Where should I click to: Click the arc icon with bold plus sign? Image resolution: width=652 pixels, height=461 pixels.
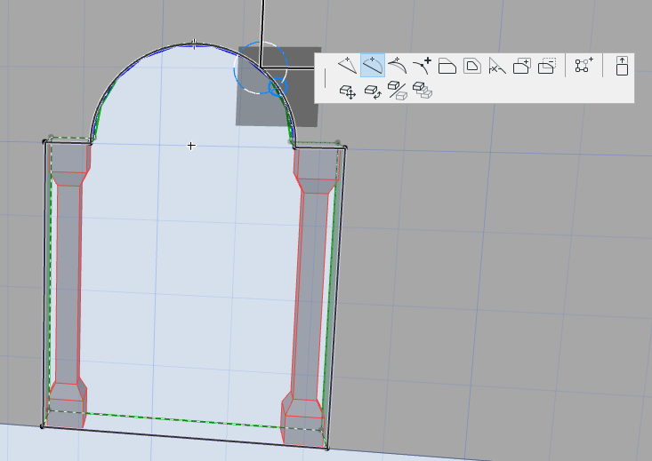point(423,66)
